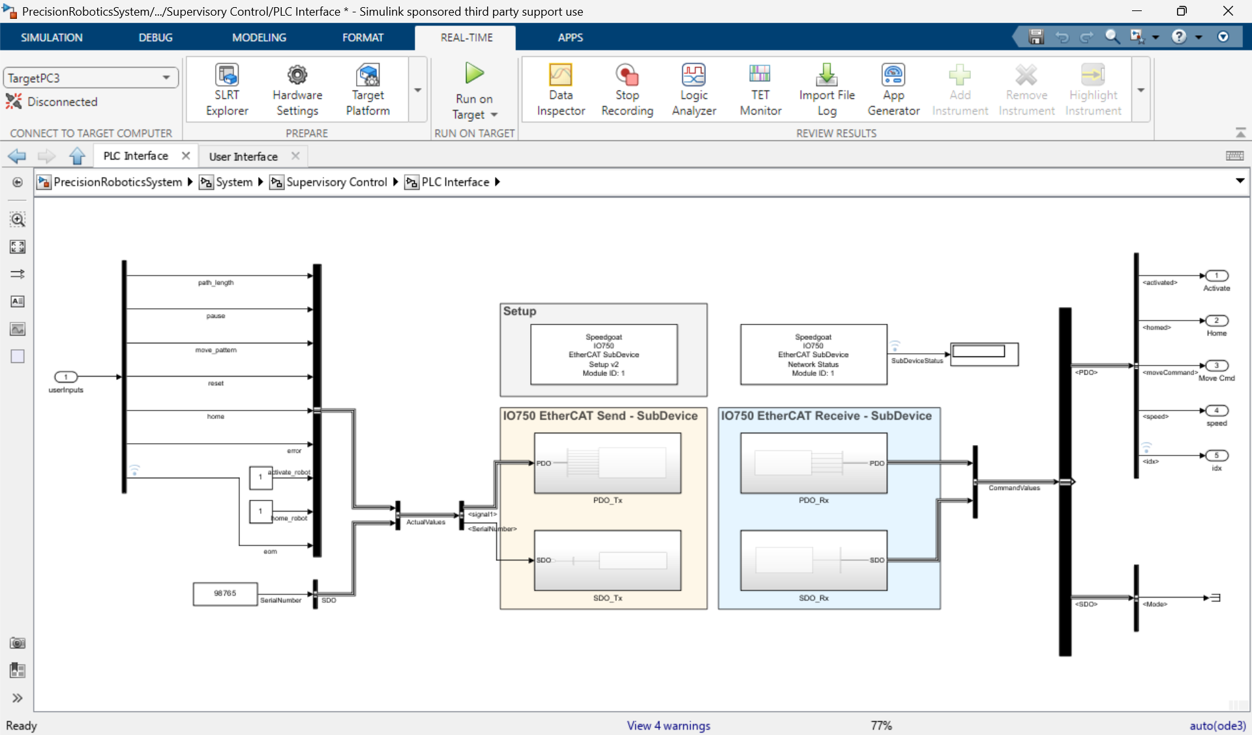The image size is (1252, 735).
Task: Open the Run on Target dropdown arrow
Action: click(494, 115)
